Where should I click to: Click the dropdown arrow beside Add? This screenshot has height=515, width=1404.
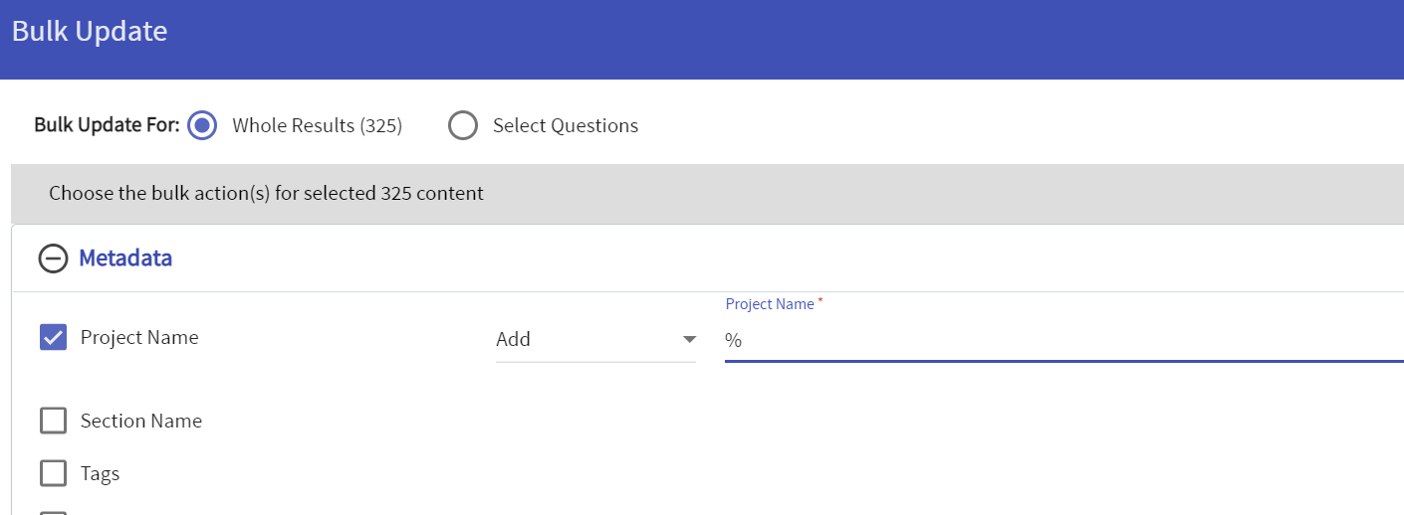689,340
